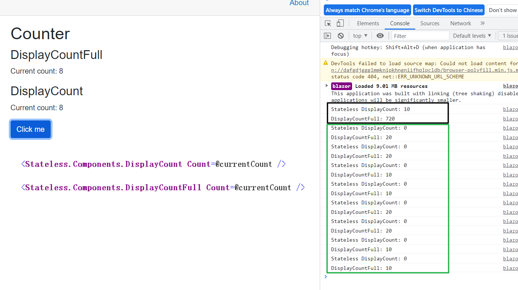Select the Counter heading text
The width and height of the screenshot is (518, 290).
point(40,34)
